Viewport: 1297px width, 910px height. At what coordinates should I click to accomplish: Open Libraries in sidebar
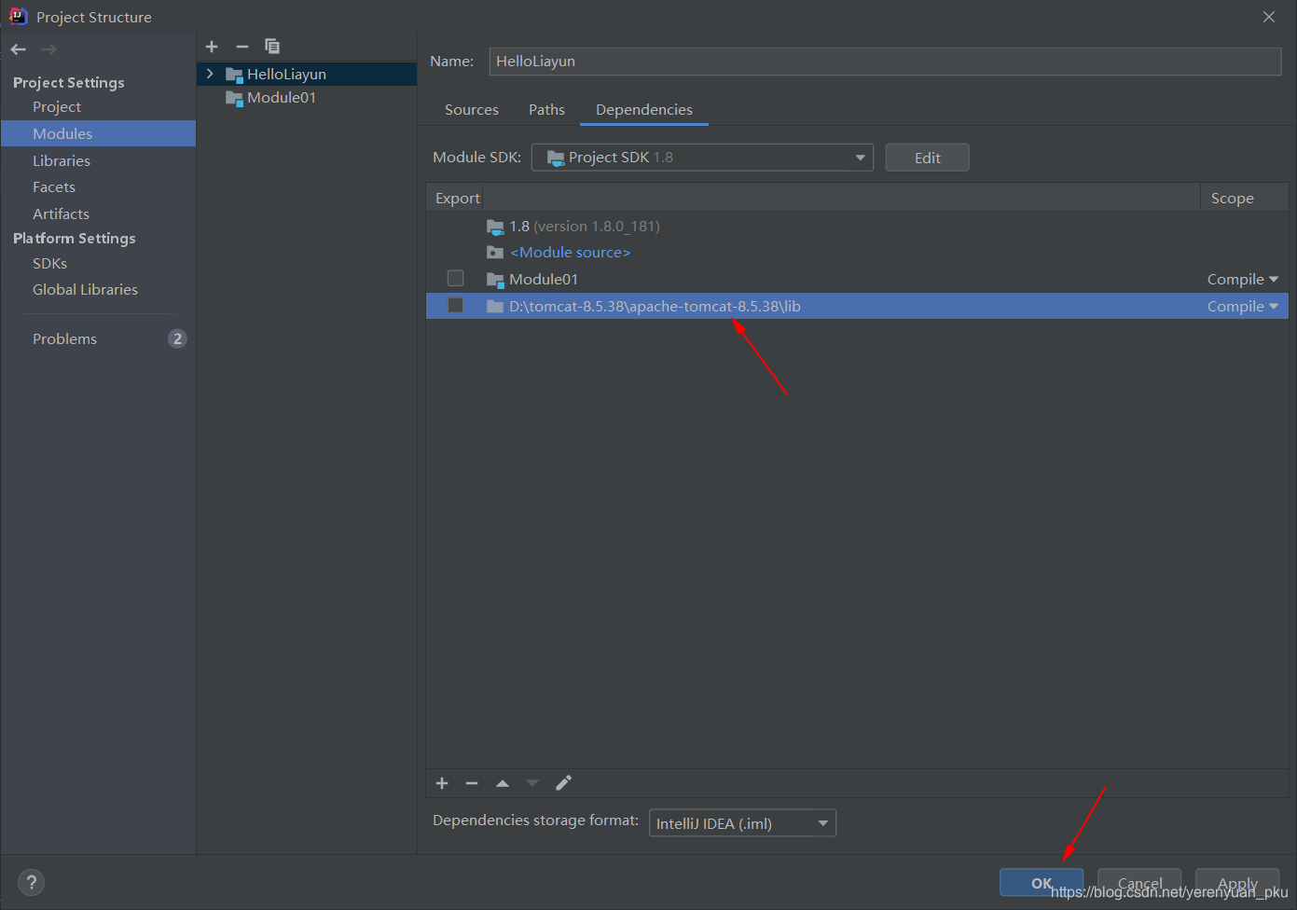[x=62, y=160]
